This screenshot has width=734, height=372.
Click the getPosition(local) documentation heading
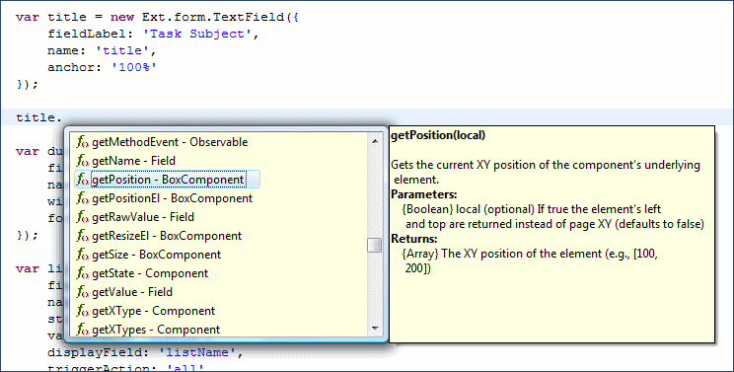(x=438, y=136)
